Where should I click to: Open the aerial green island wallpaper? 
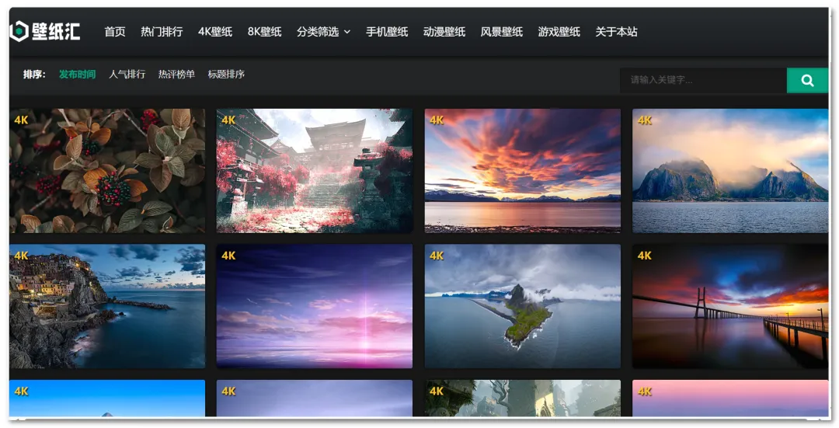(x=523, y=306)
